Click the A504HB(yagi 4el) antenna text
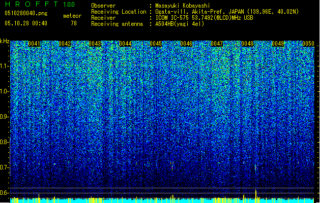 click(180, 24)
